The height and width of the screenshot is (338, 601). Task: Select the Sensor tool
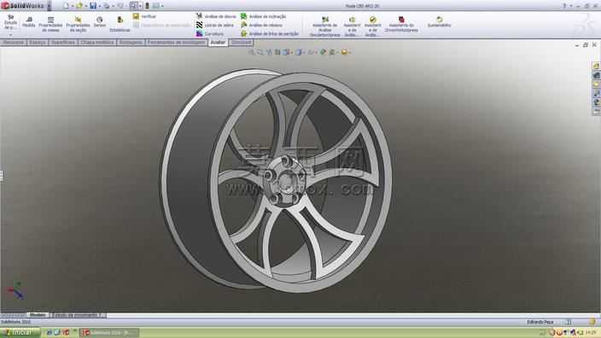click(x=100, y=22)
